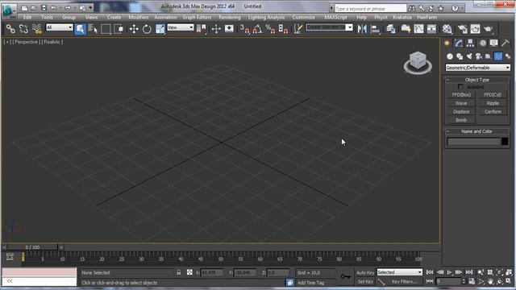Toggle 3D Snaps
516x290 pixels.
pyautogui.click(x=244, y=29)
